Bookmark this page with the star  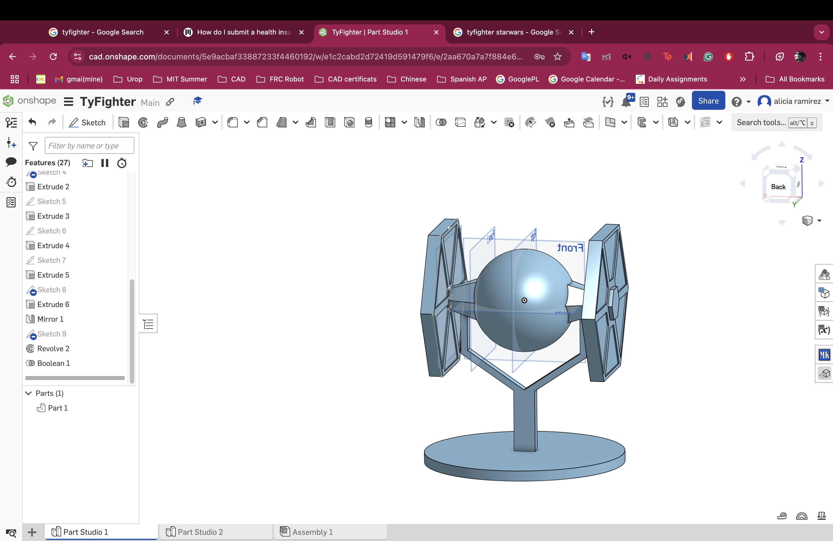pyautogui.click(x=558, y=57)
